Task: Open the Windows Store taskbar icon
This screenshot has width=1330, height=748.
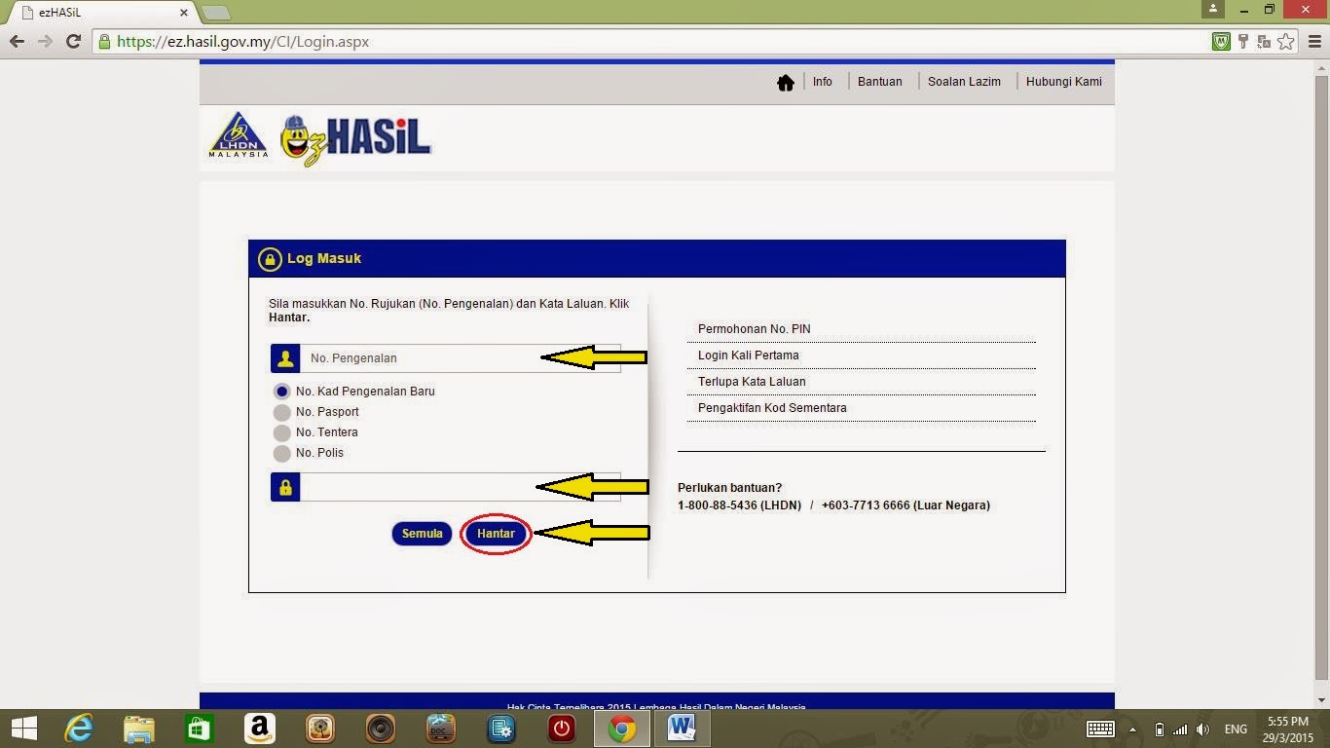Action: pyautogui.click(x=199, y=729)
